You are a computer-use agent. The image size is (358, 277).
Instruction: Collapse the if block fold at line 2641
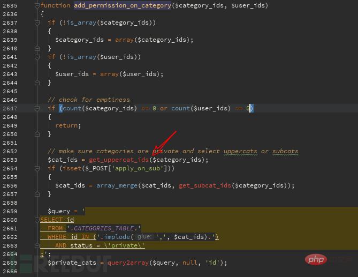37,57
